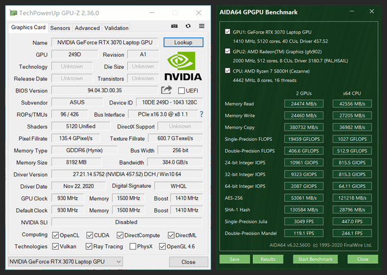The height and width of the screenshot is (275, 387).
Task: Toggle the OpenGL 4.6 checkbox
Action: click(162, 247)
